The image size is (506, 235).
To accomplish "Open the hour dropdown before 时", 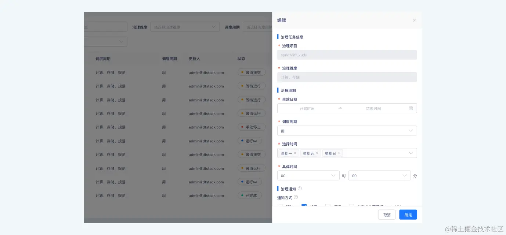I will click(308, 176).
